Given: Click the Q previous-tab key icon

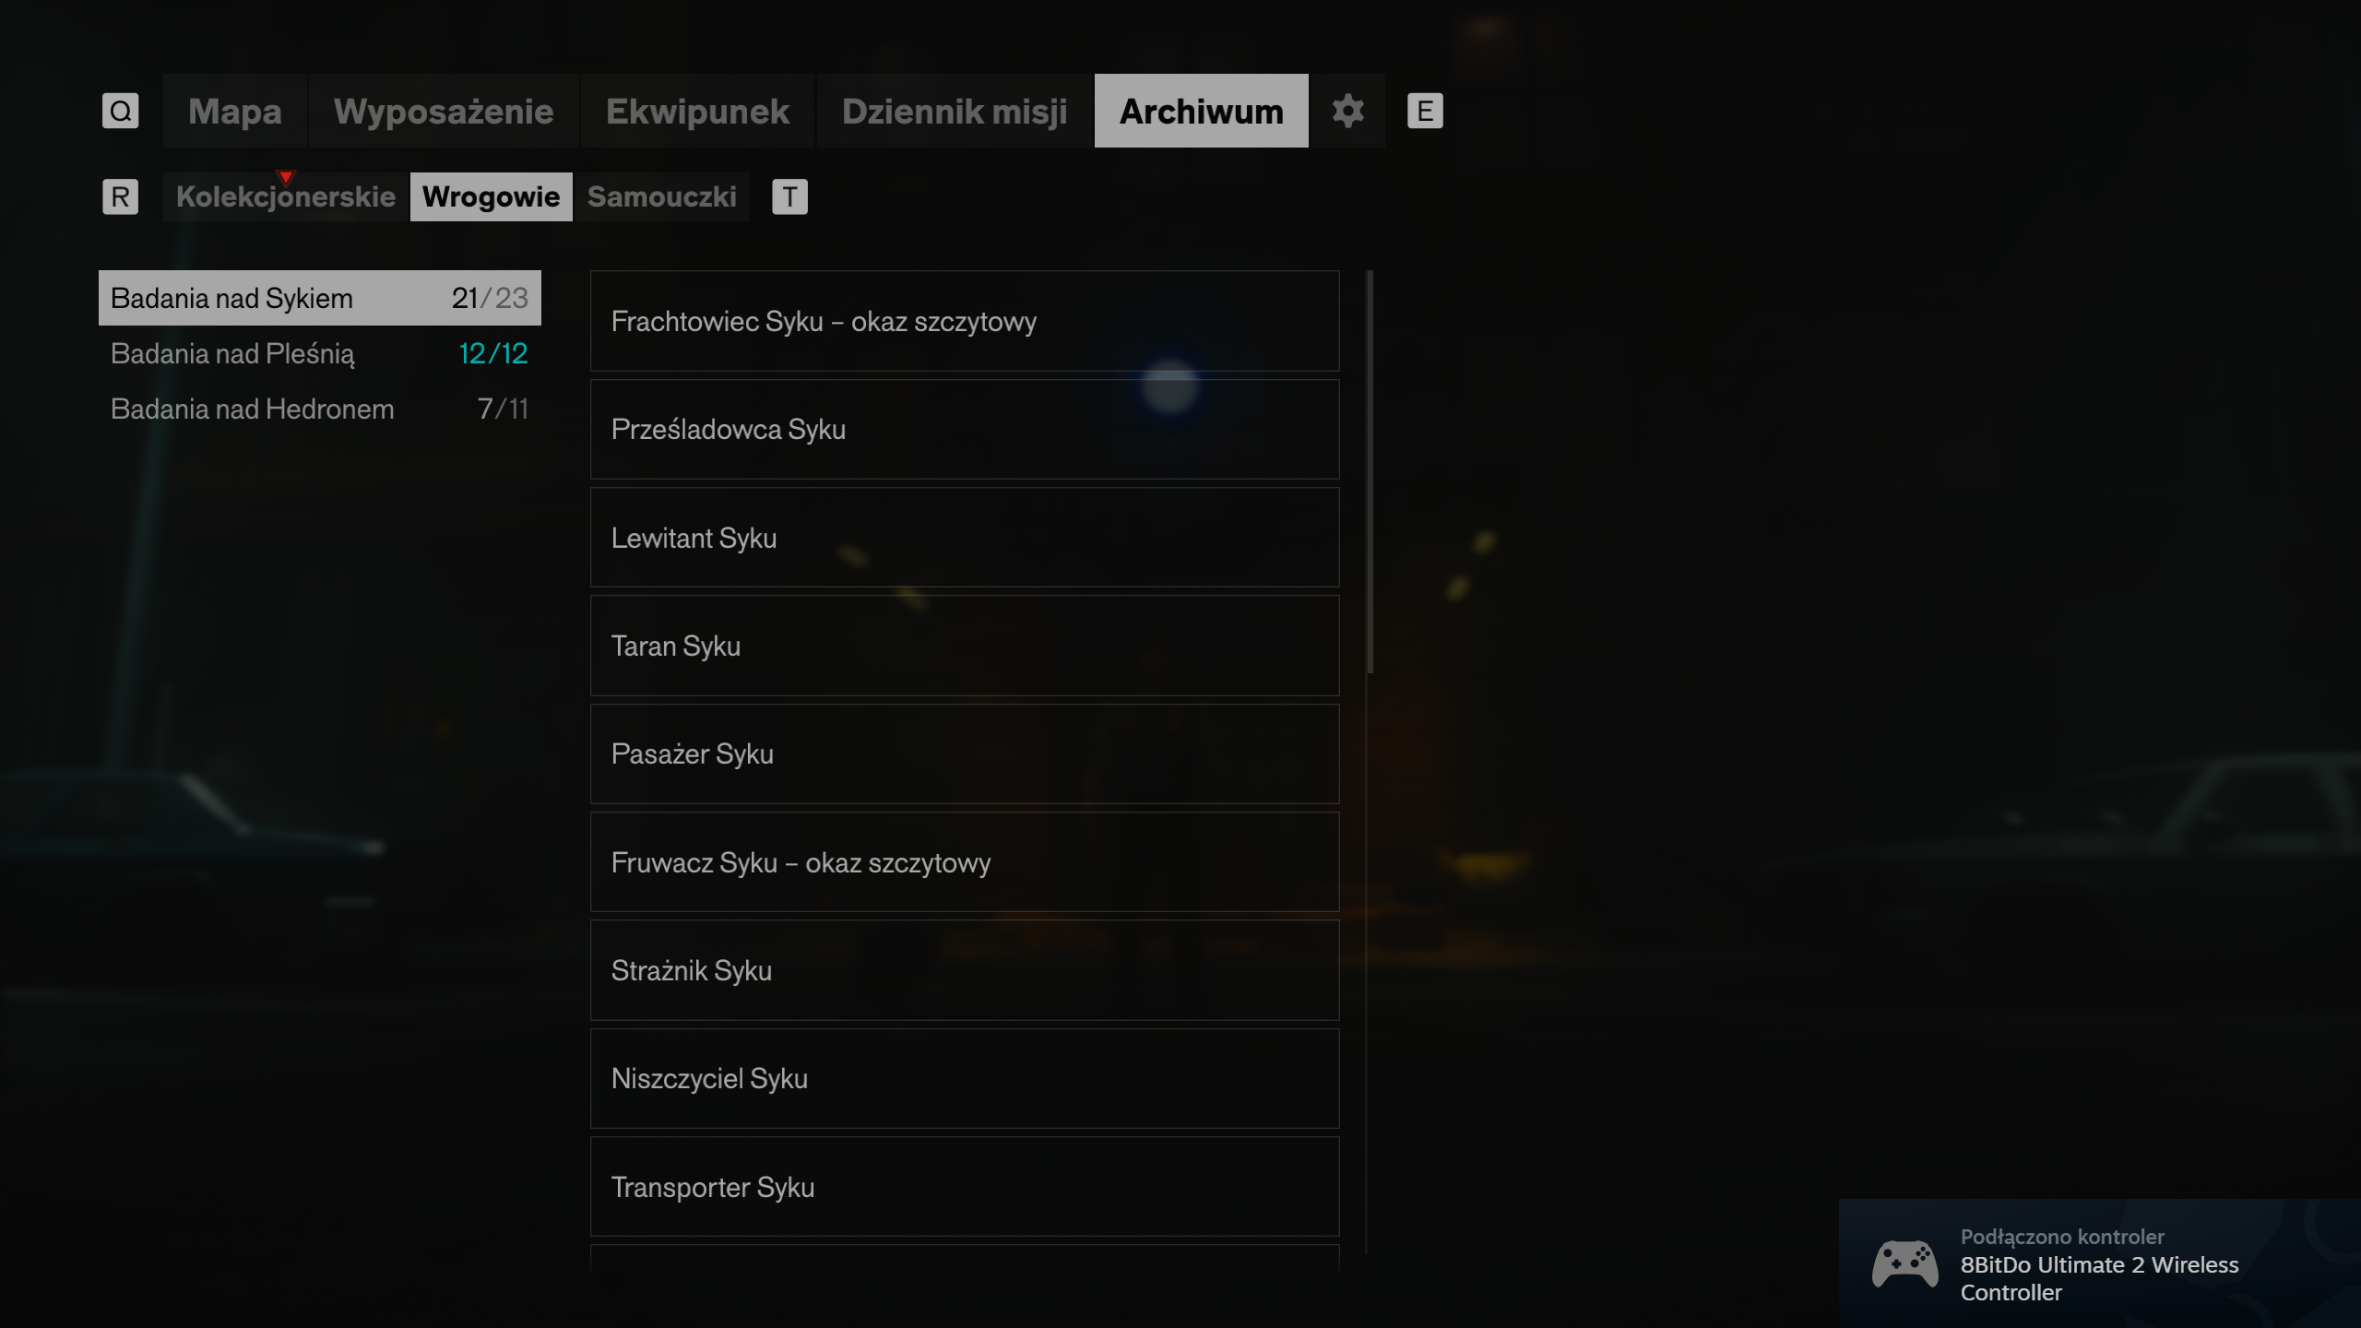Looking at the screenshot, I should coord(120,111).
